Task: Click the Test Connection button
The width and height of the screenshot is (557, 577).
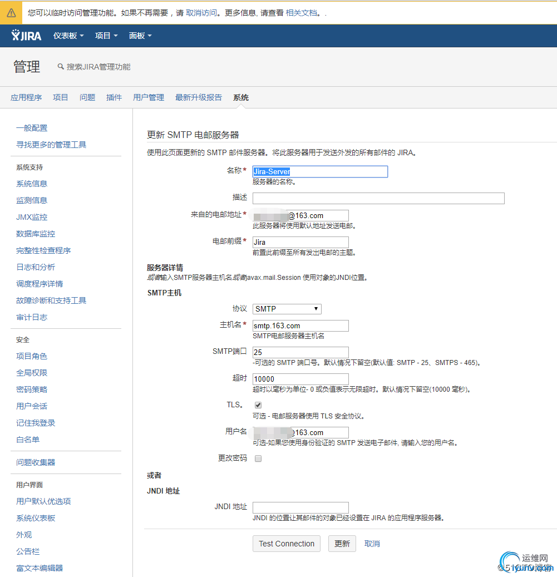Action: (287, 544)
